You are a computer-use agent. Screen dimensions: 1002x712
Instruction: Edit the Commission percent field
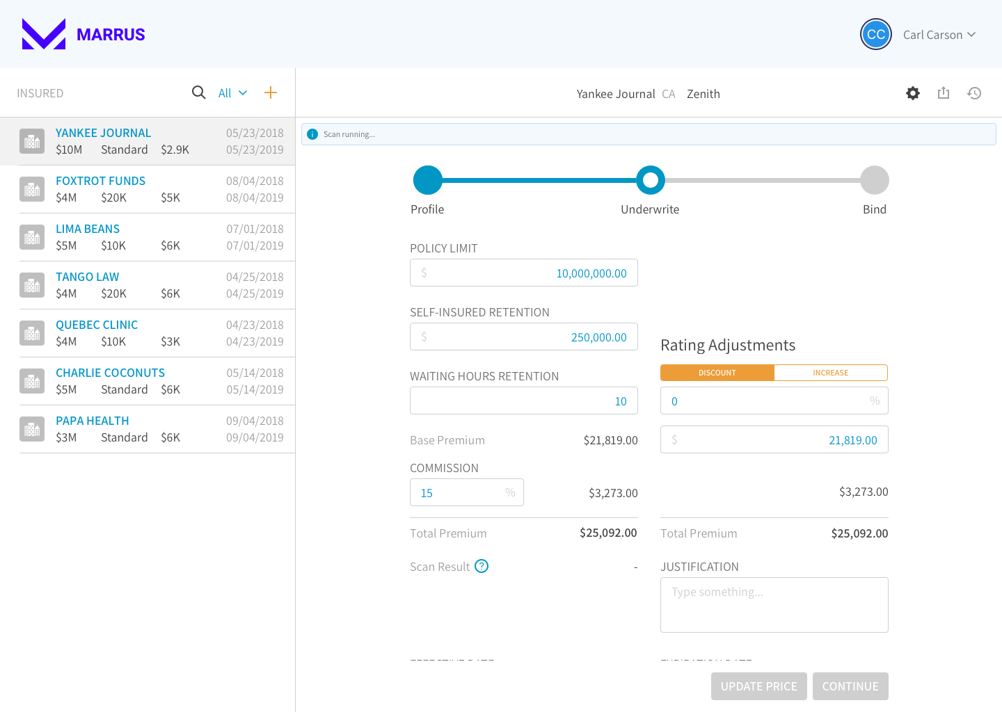click(467, 492)
